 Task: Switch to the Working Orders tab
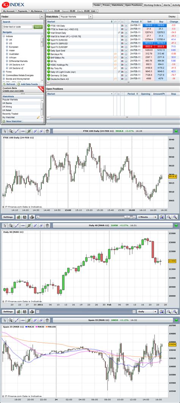(153, 5)
